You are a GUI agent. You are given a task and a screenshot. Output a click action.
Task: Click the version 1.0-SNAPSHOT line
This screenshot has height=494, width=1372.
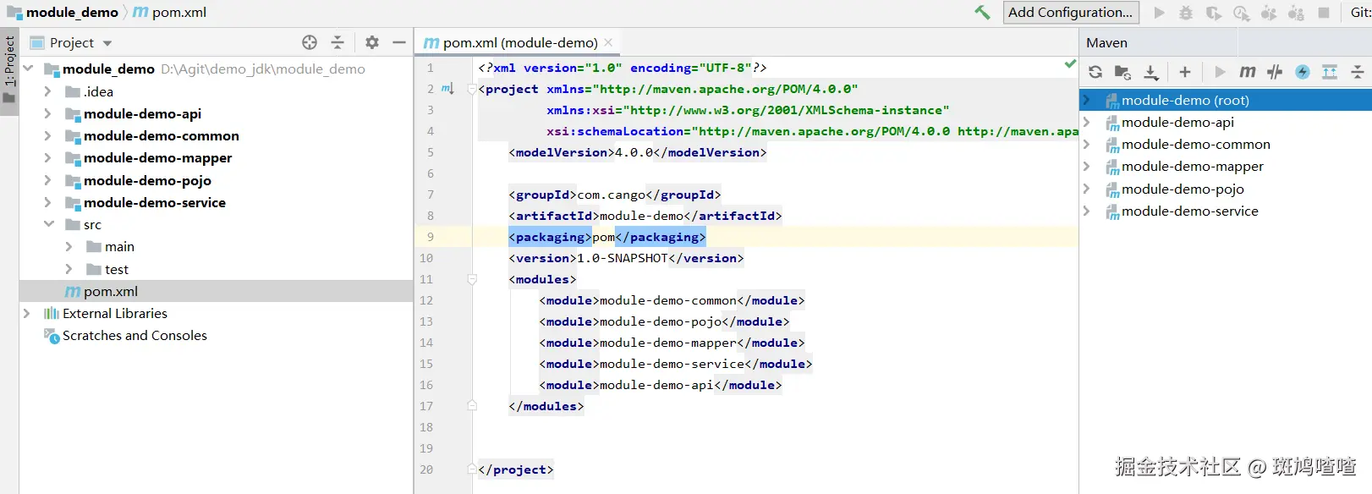pos(626,258)
